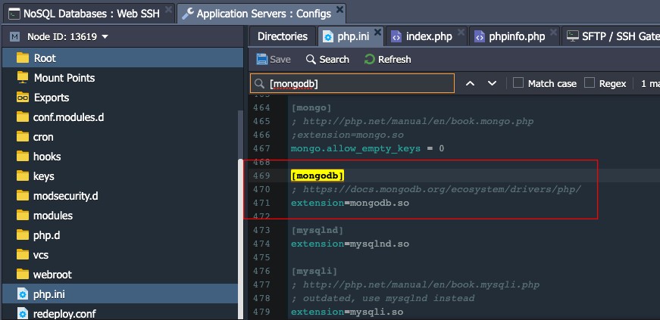
Task: Click extension=mongodb.so on line 471
Action: click(x=350, y=203)
